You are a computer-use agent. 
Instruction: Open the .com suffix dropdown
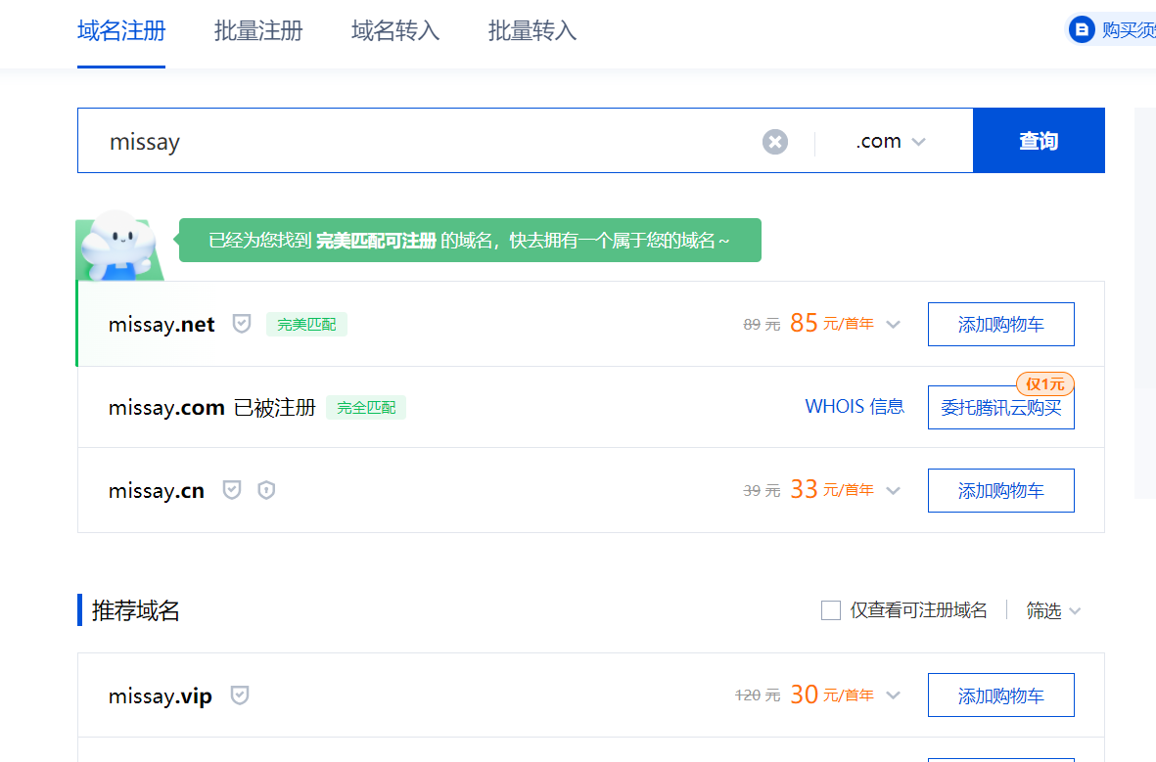(891, 142)
